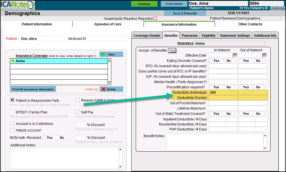This screenshot has height=172, width=286.
Task: Click Print All Insurance Information button
Action: tap(33, 89)
